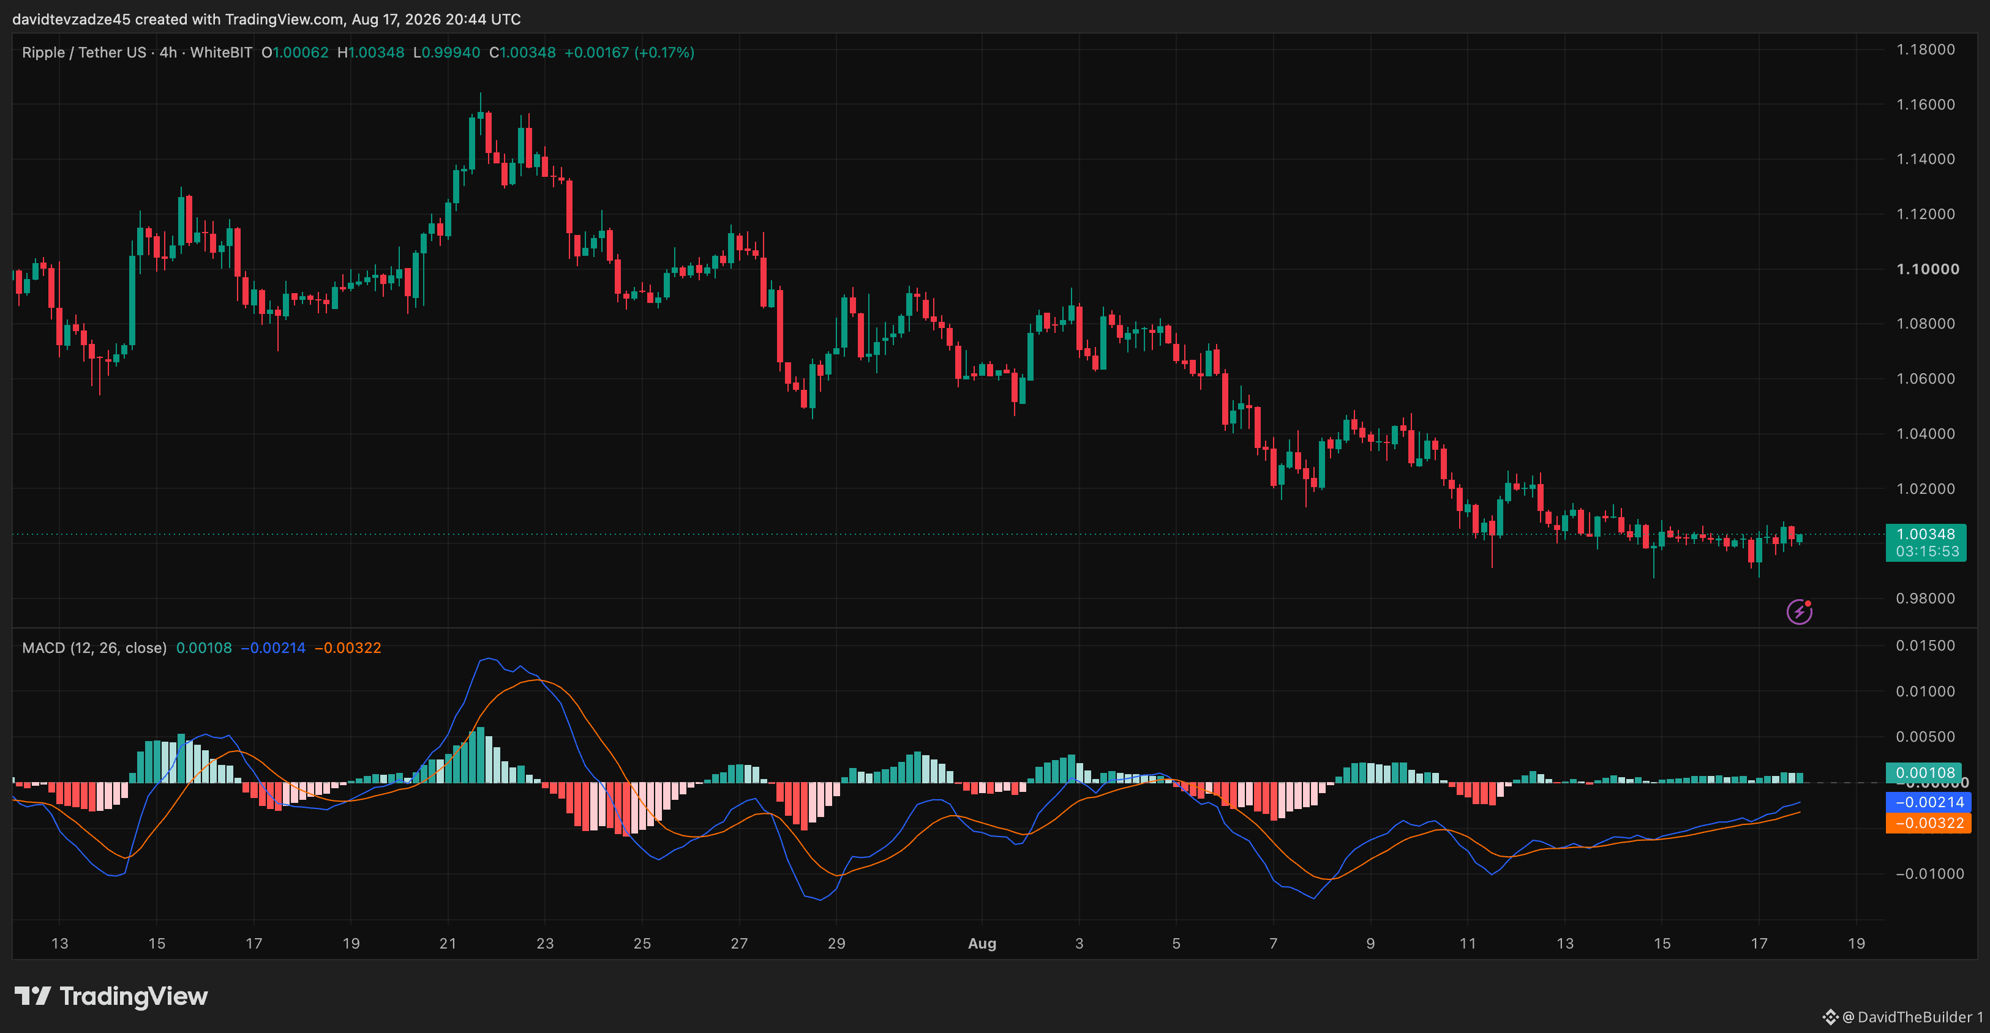Click the purple lightning bolt icon
Viewport: 1990px width, 1033px height.
coord(1799,612)
